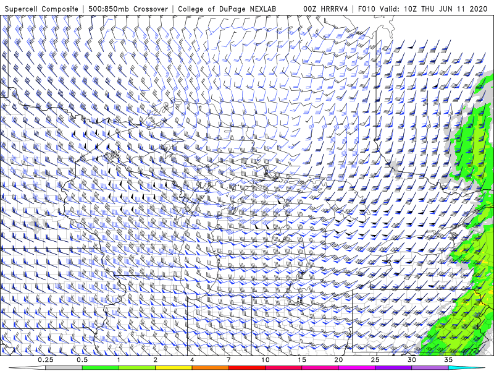This screenshot has width=494, height=371.
Task: Click the '4' legend value
Action: pyautogui.click(x=192, y=360)
